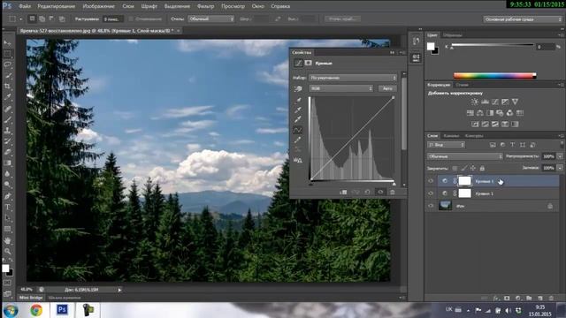Switch to the Paths tab in Layers panel
Screen dimensions: 566x318
point(474,136)
